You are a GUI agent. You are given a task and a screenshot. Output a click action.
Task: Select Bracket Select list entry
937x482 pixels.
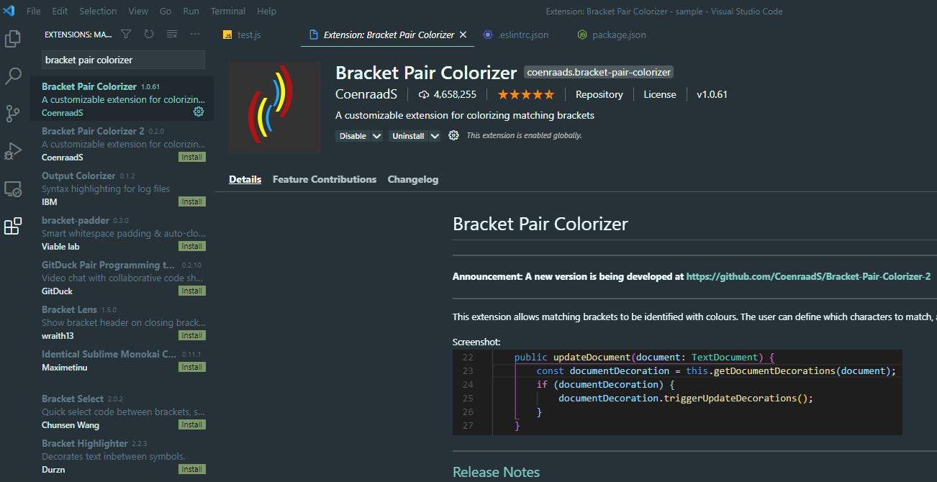(122, 411)
